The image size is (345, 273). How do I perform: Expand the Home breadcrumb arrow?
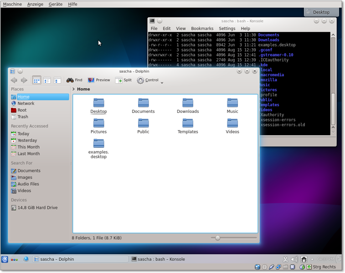[x=74, y=89]
